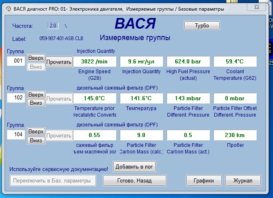Click the High Fuel Pressure (actual) label

coord(188,74)
